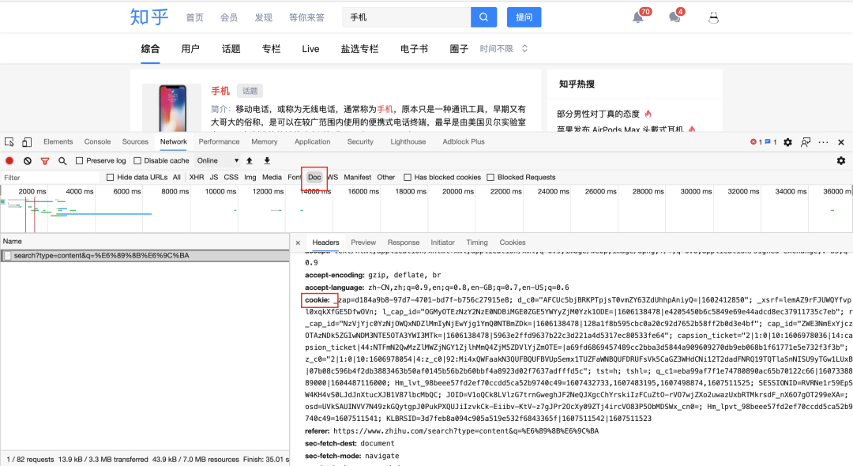Select the search?type=content request row
Image resolution: width=853 pixels, height=466 pixels.
coord(145,256)
